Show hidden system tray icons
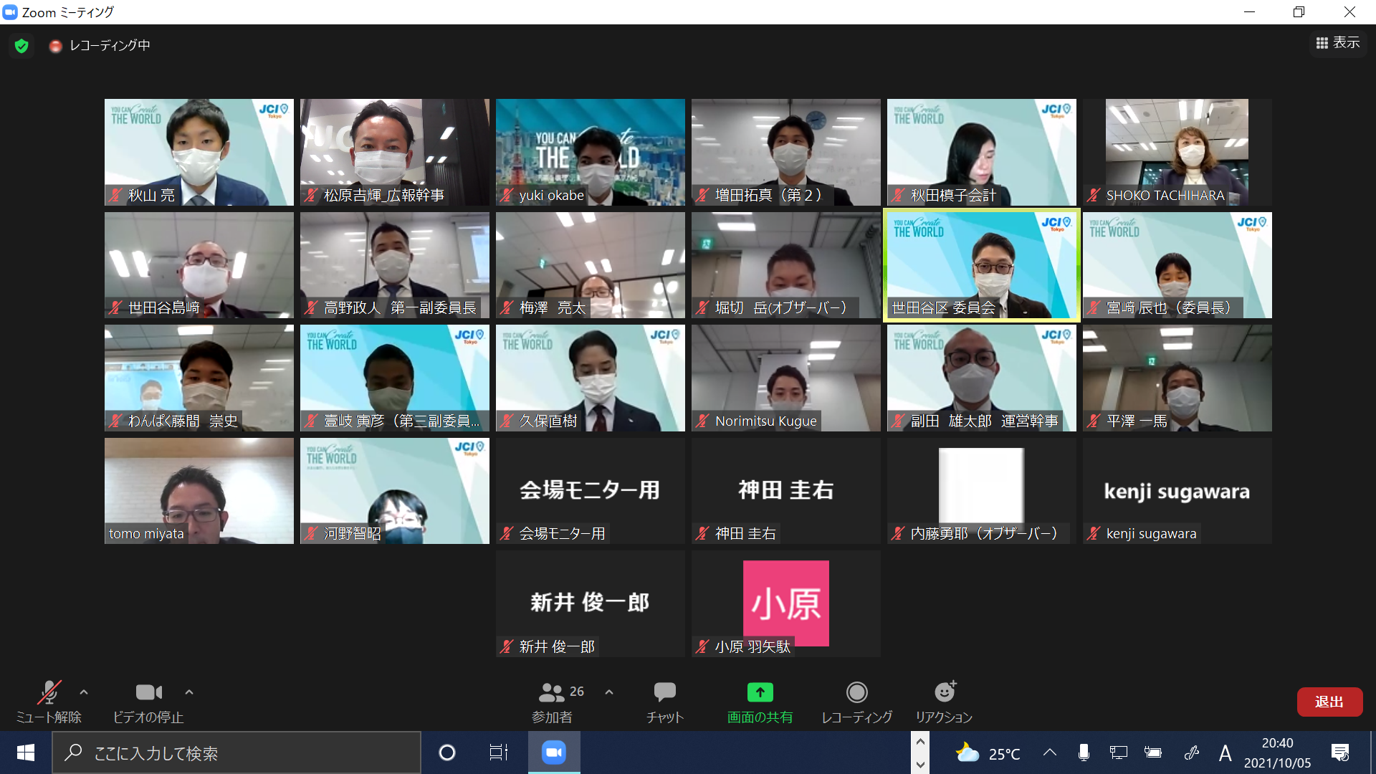Viewport: 1376px width, 774px height. click(1049, 752)
